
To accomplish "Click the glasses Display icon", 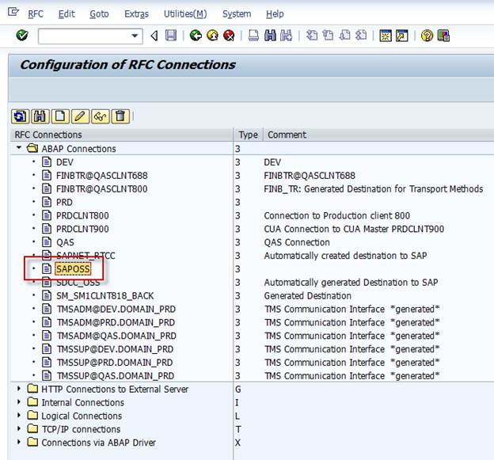I will tap(101, 116).
